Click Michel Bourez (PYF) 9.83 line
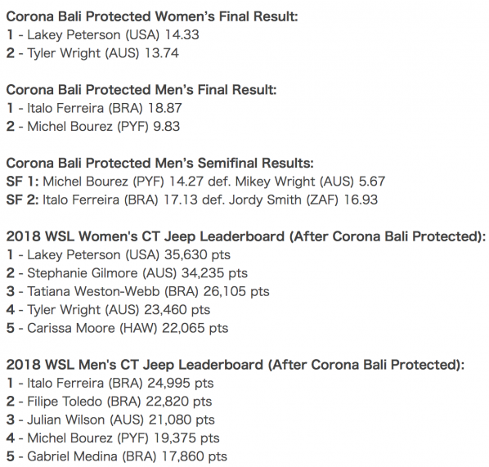This screenshot has width=489, height=467. (93, 127)
